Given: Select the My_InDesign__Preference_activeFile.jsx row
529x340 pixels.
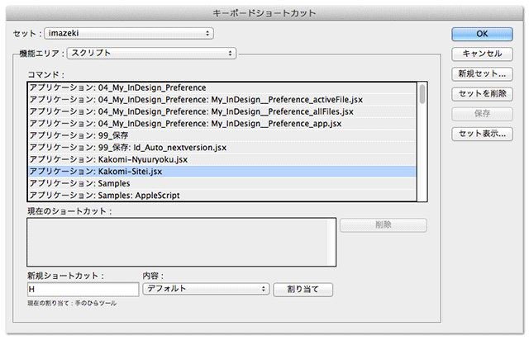Looking at the screenshot, I should 222,100.
